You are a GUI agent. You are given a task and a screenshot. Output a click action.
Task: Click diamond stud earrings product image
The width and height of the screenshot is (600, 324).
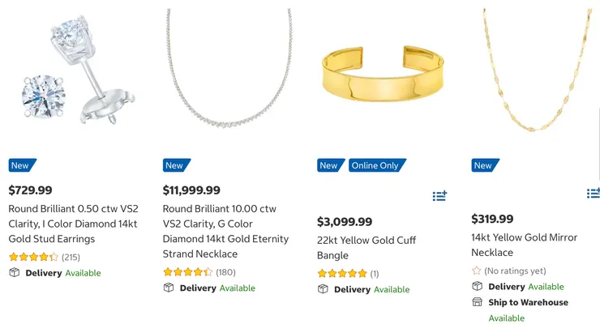71,75
